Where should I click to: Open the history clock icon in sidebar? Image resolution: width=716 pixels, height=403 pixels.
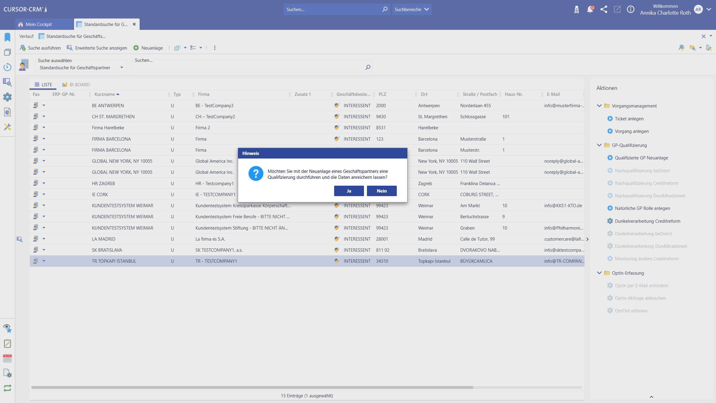7,67
